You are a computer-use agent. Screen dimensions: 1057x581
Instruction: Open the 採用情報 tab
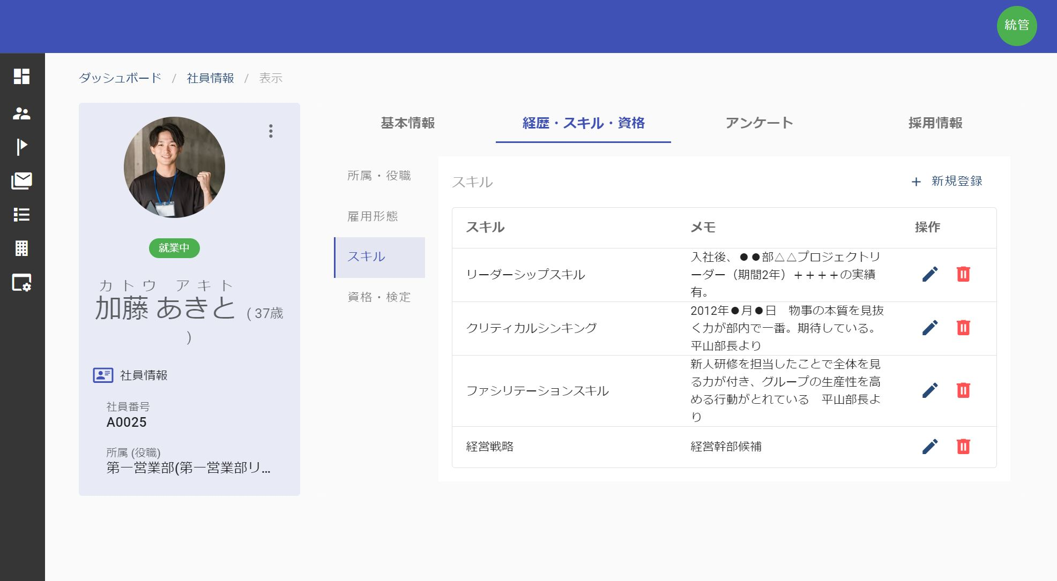coord(935,123)
